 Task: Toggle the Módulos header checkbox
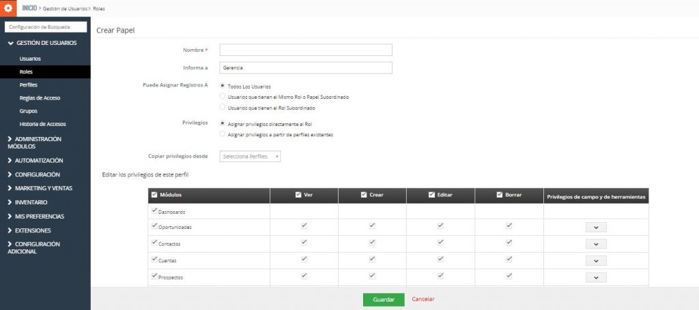154,195
